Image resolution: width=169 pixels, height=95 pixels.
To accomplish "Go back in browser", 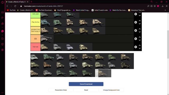I will click(7, 6).
